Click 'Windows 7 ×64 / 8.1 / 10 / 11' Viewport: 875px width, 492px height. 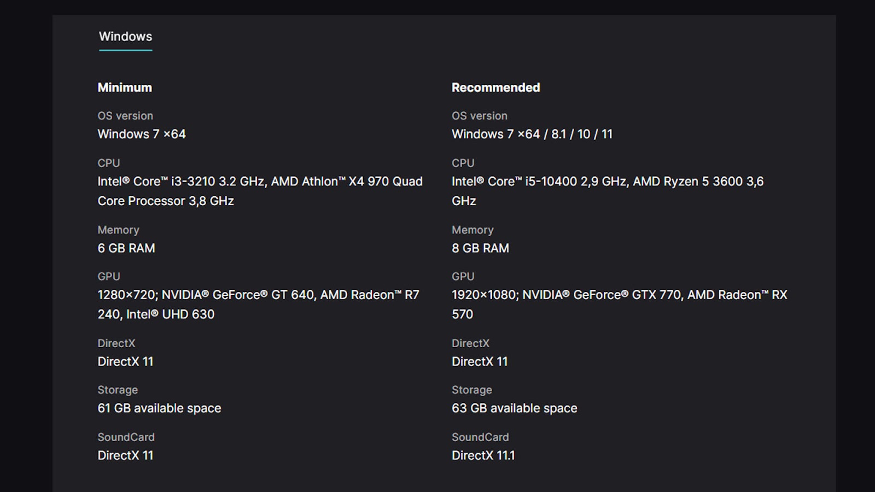click(532, 134)
